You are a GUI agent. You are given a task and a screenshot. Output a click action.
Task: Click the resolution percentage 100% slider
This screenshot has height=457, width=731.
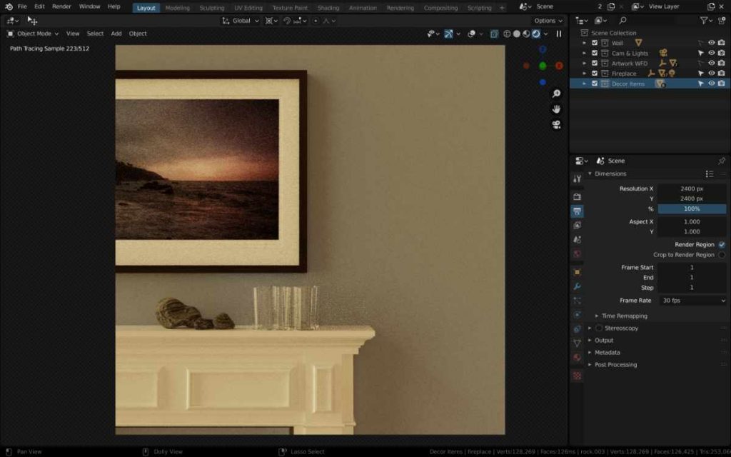(x=692, y=209)
